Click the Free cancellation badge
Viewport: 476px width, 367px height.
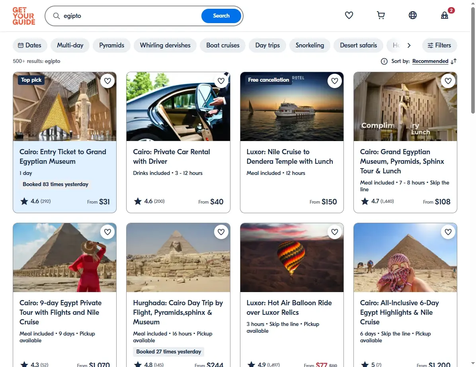(268, 80)
